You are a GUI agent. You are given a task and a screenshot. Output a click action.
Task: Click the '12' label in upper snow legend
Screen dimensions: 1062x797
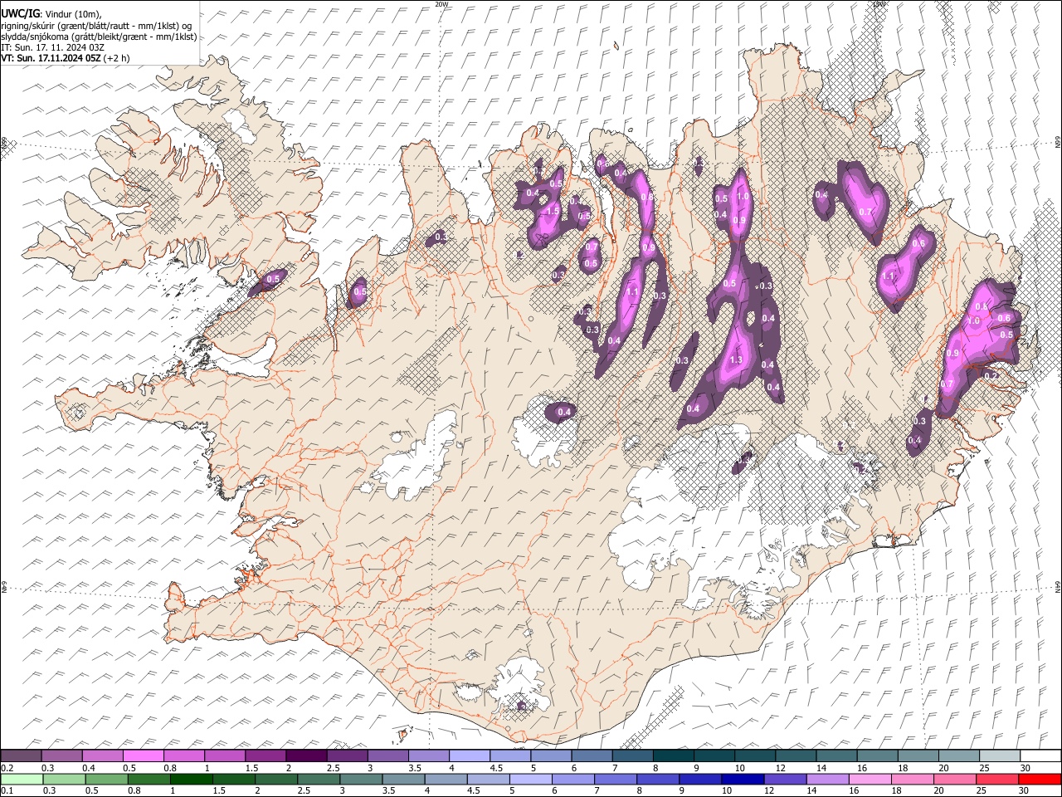point(780,768)
